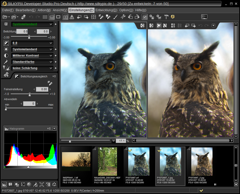
Task: Close the Histogramm panel
Action: tap(54, 129)
